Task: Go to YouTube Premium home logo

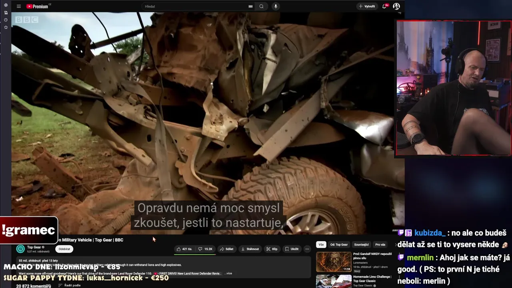Action: [37, 6]
